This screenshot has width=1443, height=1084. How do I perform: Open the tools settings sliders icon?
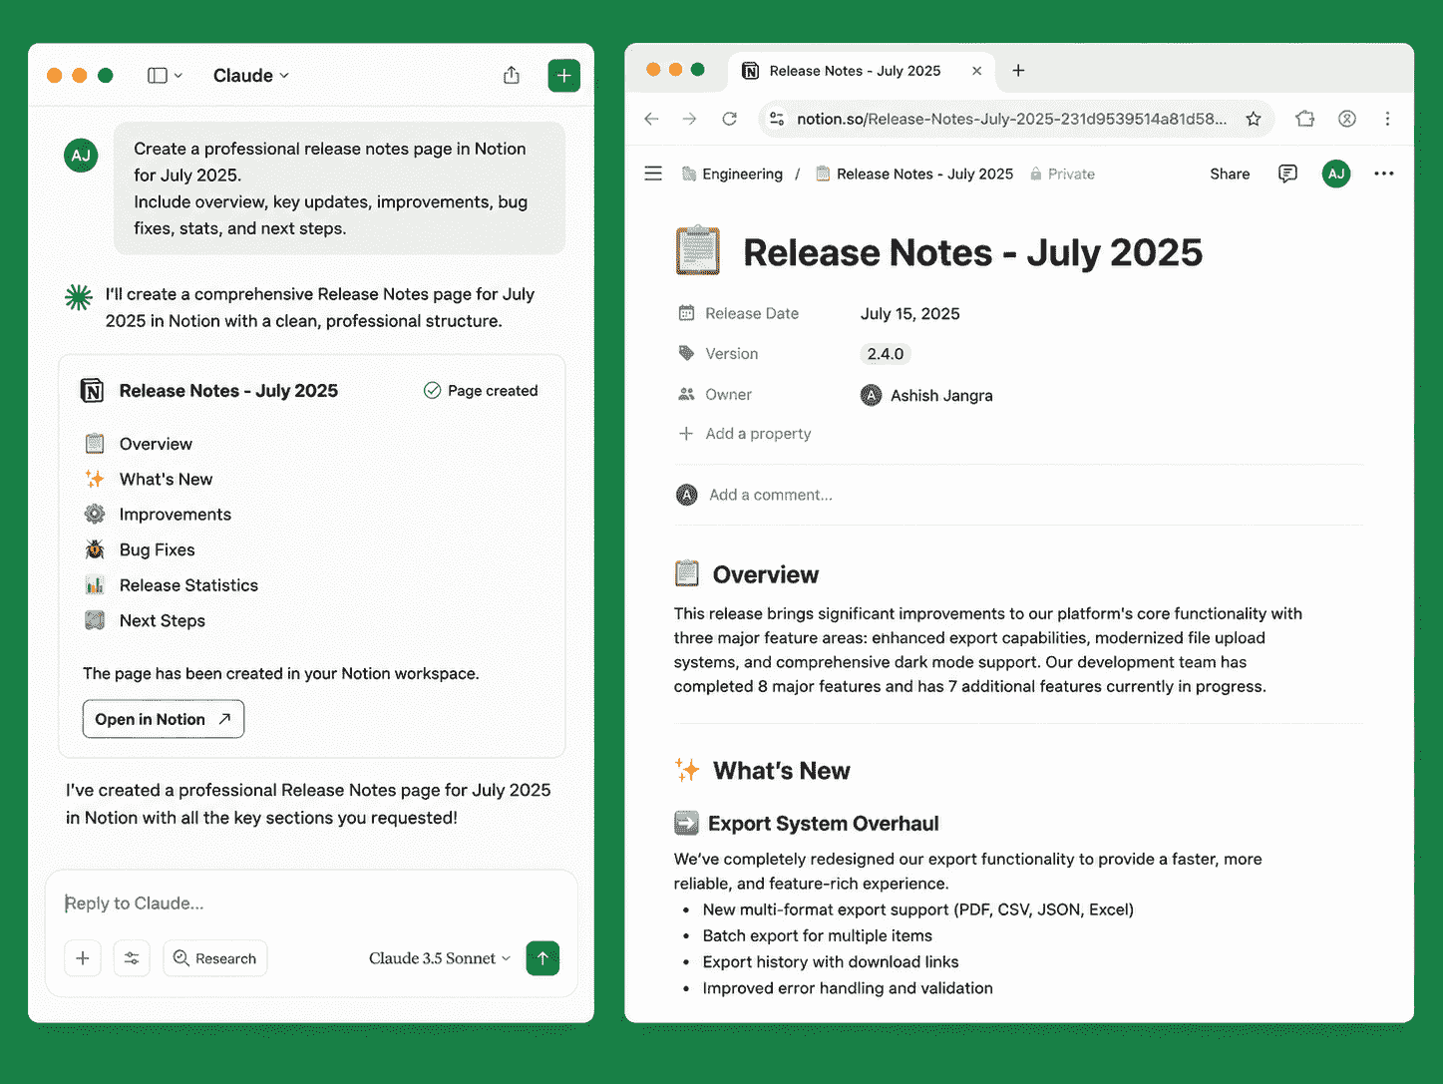point(132,958)
